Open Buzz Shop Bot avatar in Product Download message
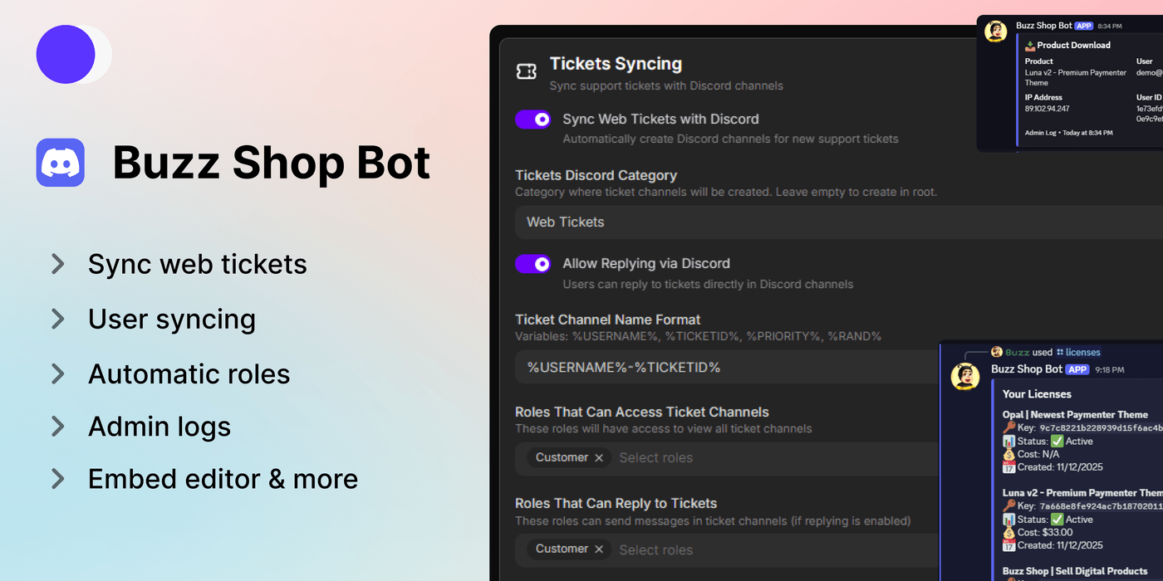The image size is (1163, 581). tap(995, 32)
